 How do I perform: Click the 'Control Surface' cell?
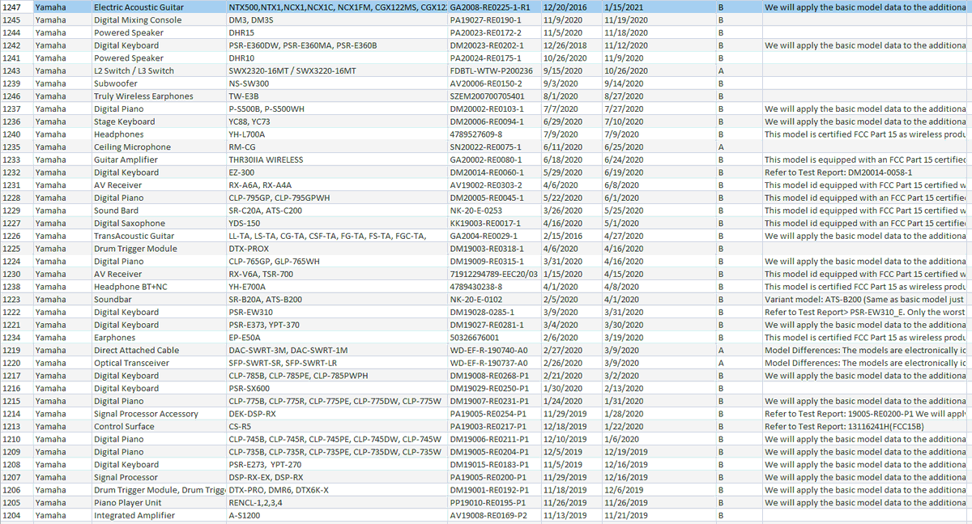click(x=158, y=427)
